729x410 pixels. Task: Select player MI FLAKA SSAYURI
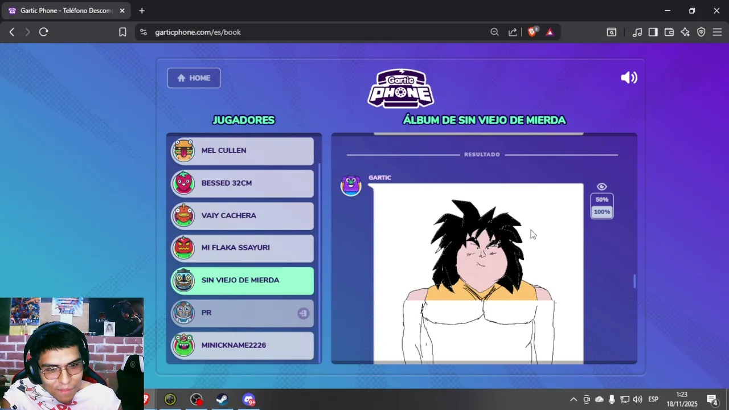242,248
